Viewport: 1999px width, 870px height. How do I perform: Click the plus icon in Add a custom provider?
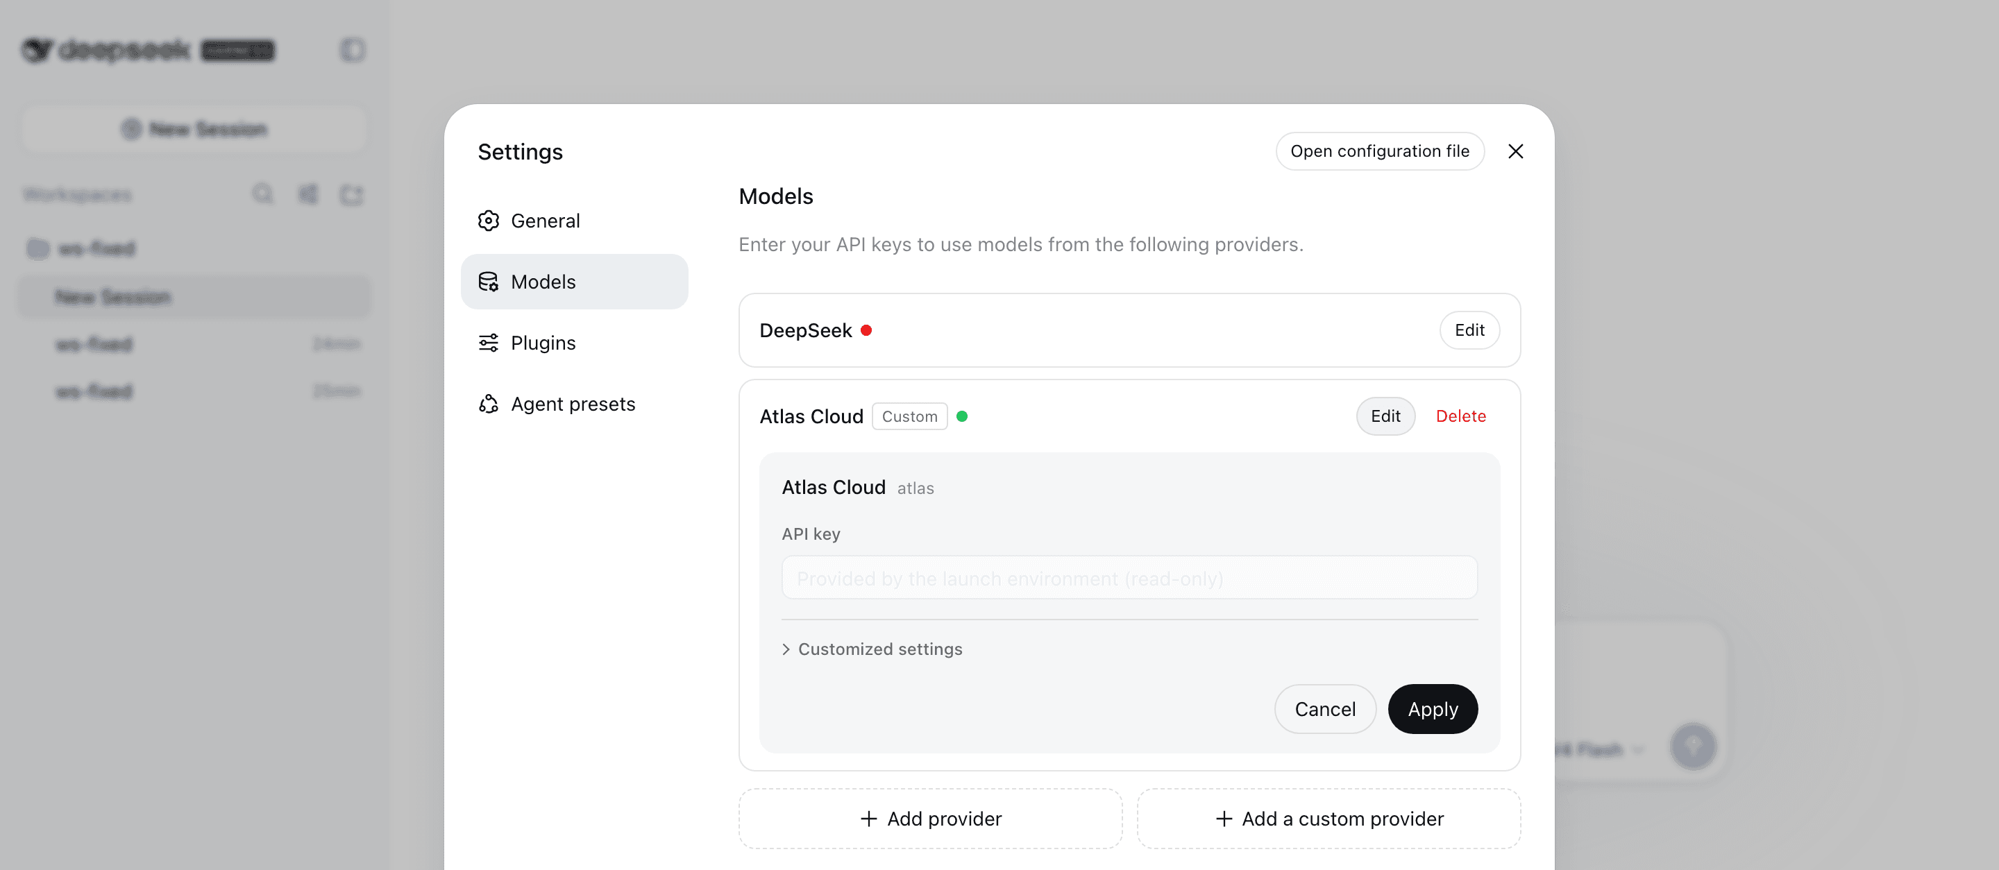pyautogui.click(x=1223, y=819)
